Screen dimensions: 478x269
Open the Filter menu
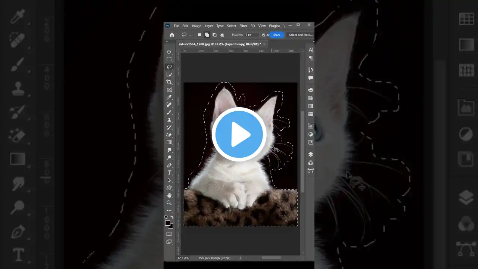(243, 26)
